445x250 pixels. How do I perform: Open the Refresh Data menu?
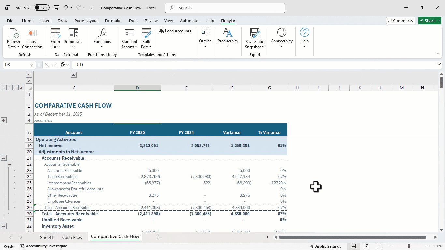[13, 38]
